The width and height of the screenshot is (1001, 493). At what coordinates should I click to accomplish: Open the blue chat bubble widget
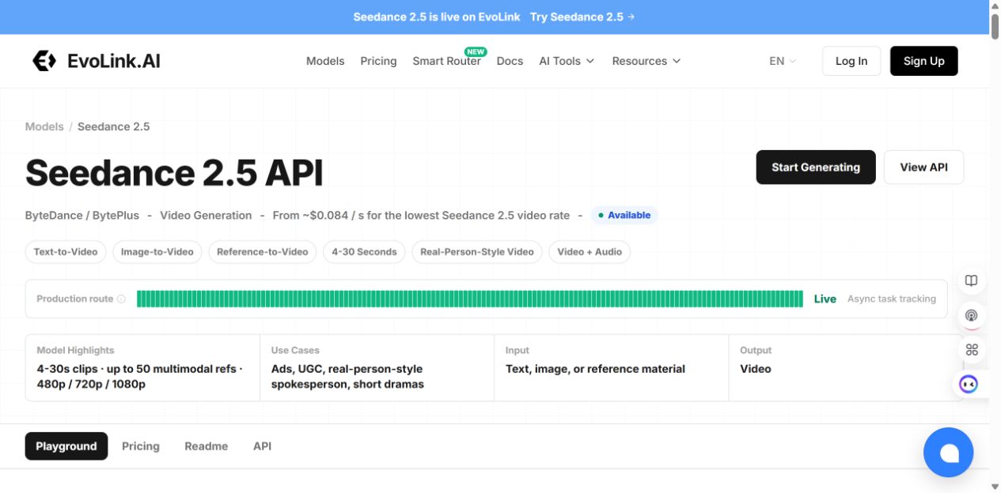pos(948,453)
